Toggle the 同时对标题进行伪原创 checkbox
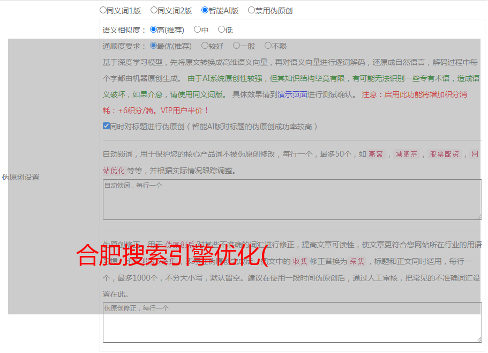Image resolution: width=488 pixels, height=353 pixels. coord(107,126)
